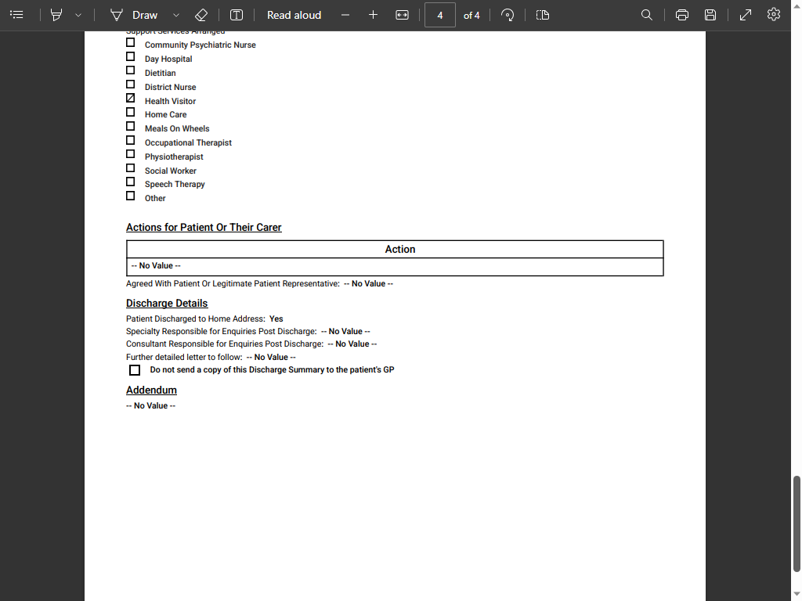This screenshot has height=601, width=802.
Task: Select the Occupational Therapist checkbox
Action: (131, 140)
